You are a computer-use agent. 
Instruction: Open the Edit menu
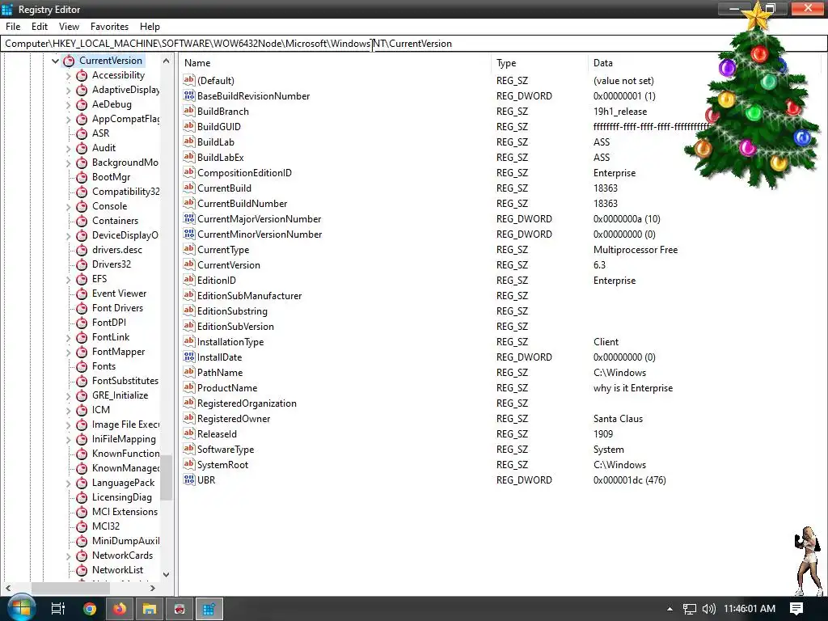(40, 27)
